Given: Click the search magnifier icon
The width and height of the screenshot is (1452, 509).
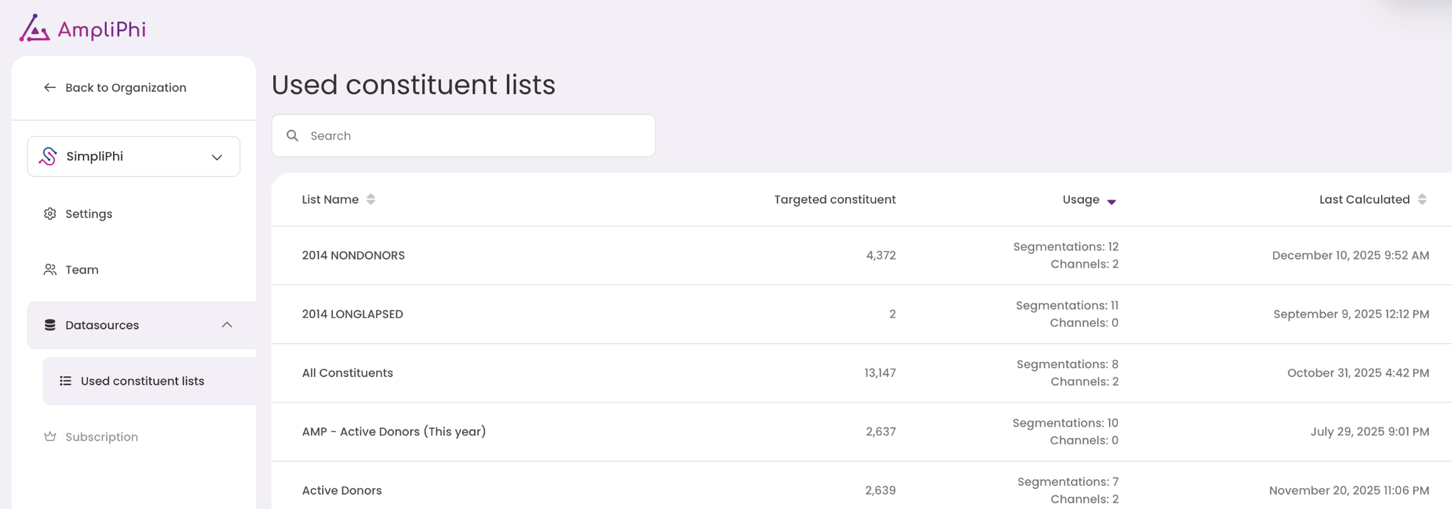Looking at the screenshot, I should point(293,136).
